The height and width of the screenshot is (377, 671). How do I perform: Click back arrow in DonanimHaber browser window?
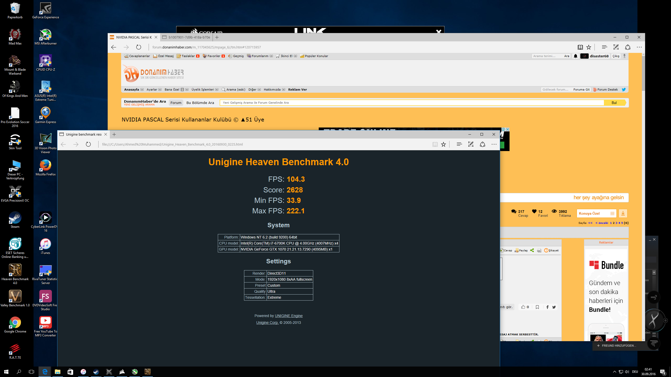tap(113, 47)
